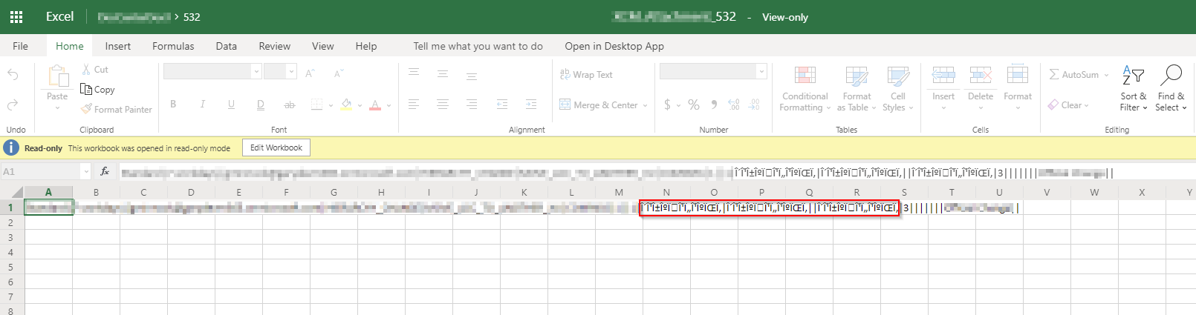Click the Delete cells icon

click(x=981, y=75)
